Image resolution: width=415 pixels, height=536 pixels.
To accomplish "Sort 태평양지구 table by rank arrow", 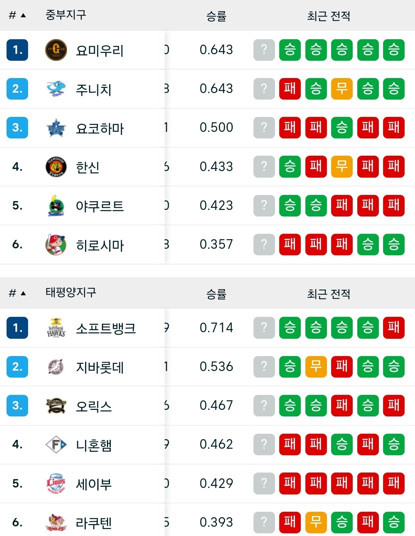I will tap(23, 293).
